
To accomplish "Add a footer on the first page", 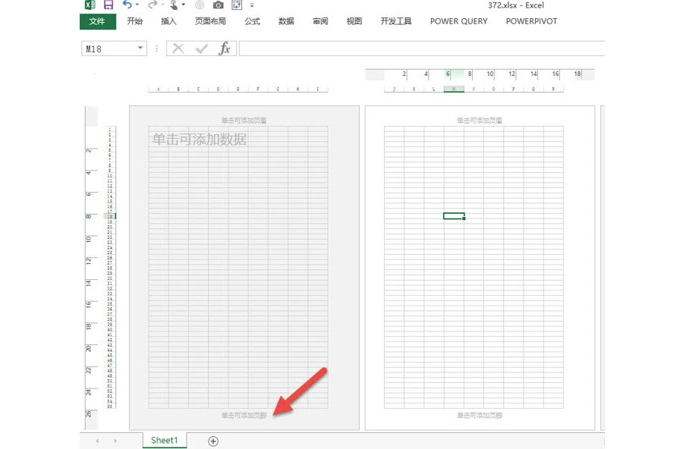I will 244,416.
